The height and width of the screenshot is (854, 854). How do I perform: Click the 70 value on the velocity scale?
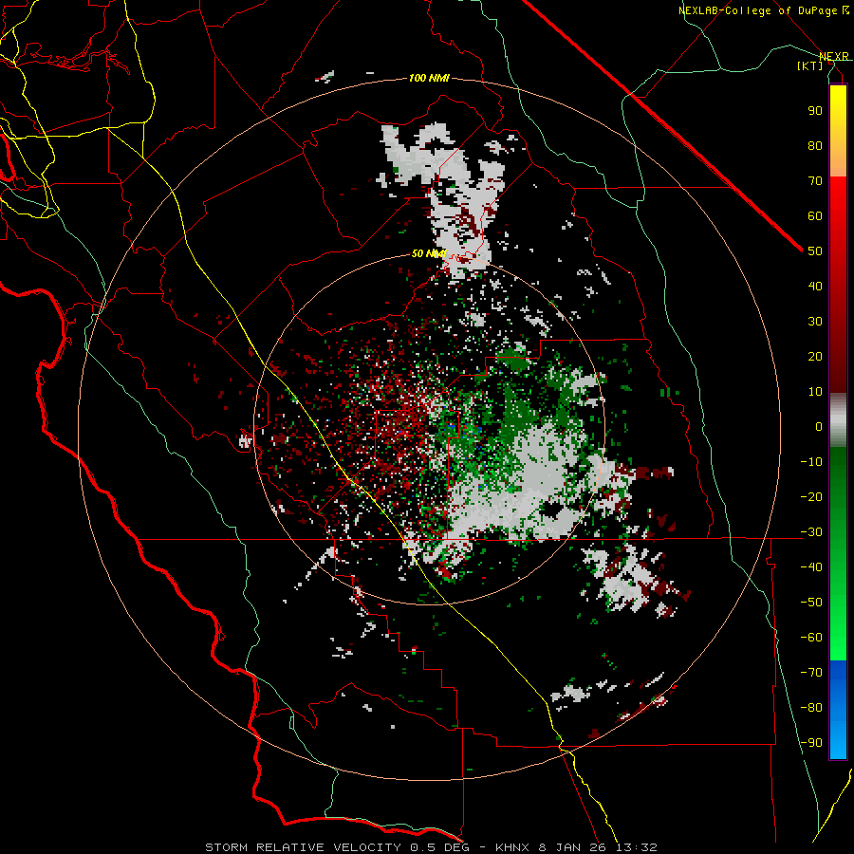815,181
